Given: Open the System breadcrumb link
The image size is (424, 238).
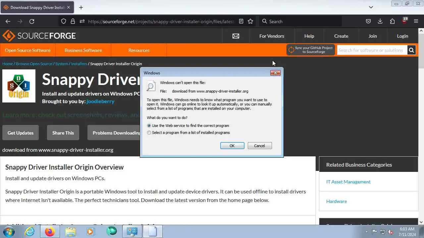Looking at the screenshot, I should click(x=62, y=64).
